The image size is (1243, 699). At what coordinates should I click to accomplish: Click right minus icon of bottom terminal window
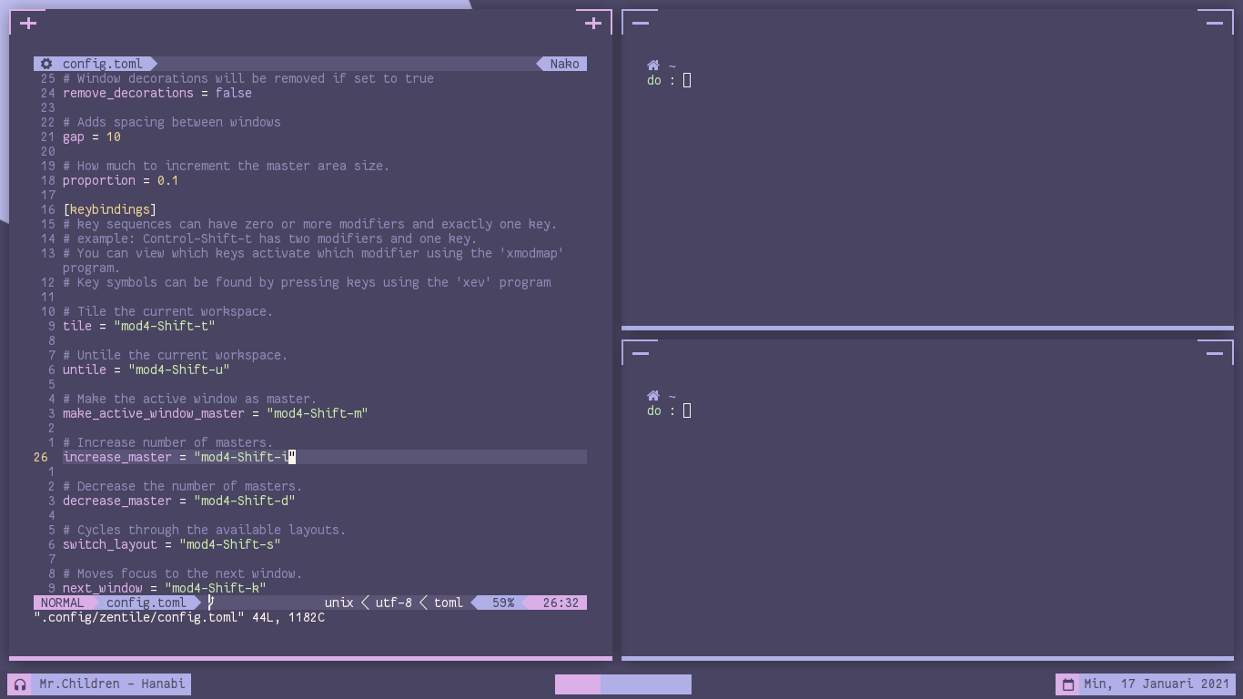1215,353
